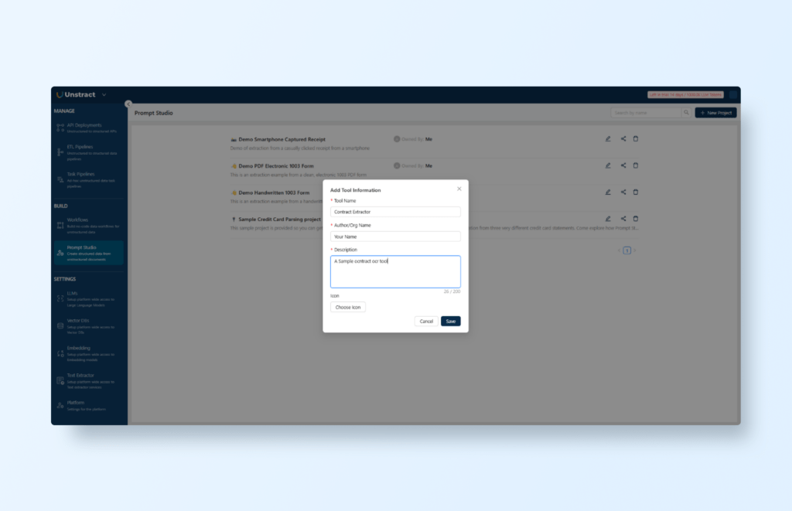Edit the Demo Smartphone Captured Receipt project
The image size is (792, 511).
click(x=608, y=139)
